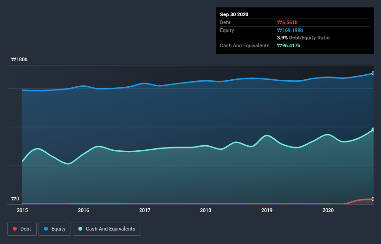Click the blue Equity end data point
This screenshot has width=381, height=244.
(373, 73)
